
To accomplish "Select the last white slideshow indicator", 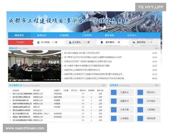I will 58,80.
